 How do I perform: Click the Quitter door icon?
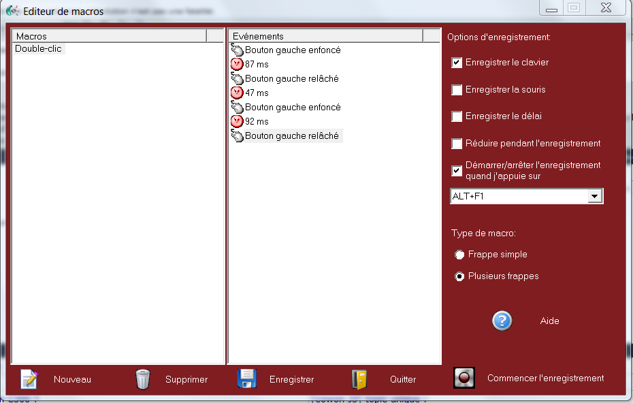coord(359,378)
